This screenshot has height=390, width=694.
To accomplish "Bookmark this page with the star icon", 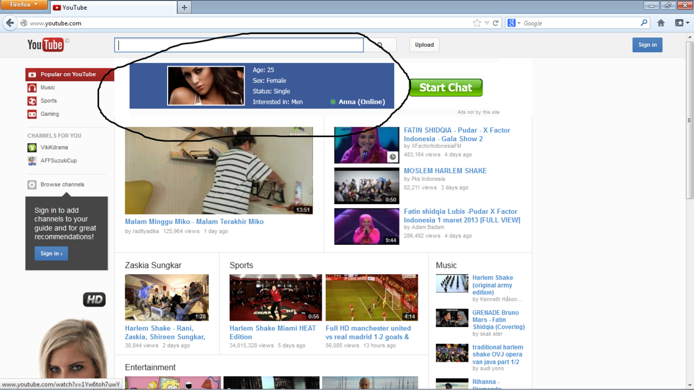I will 477,23.
